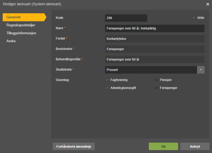Enable the Pensjon checkbox

(157, 80)
